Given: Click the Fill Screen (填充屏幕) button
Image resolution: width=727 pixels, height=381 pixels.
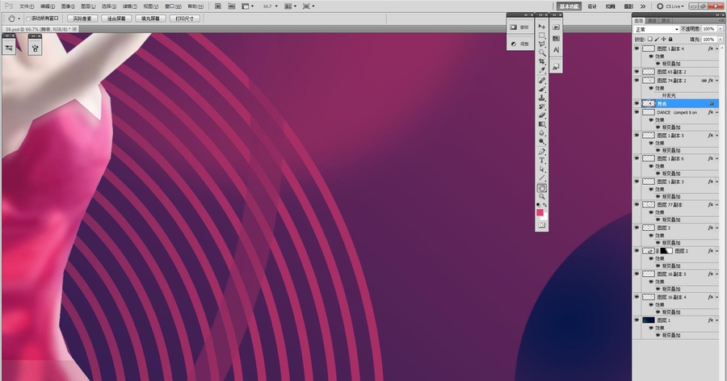Looking at the screenshot, I should (150, 19).
